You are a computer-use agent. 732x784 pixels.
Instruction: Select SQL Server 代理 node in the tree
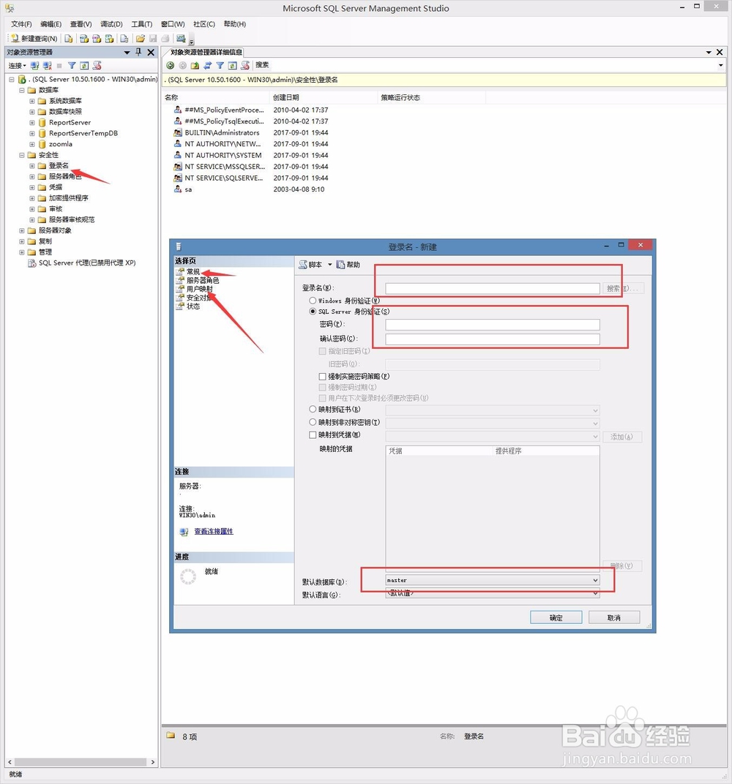click(87, 263)
